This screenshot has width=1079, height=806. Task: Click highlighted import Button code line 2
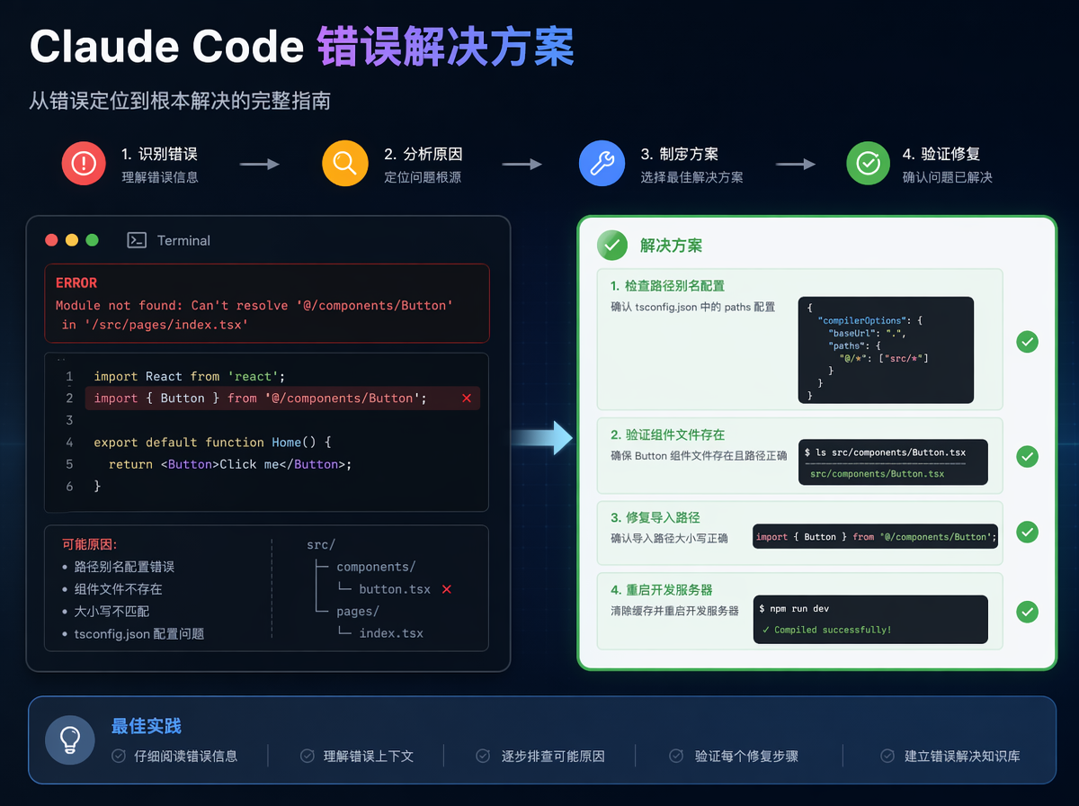tap(282, 399)
